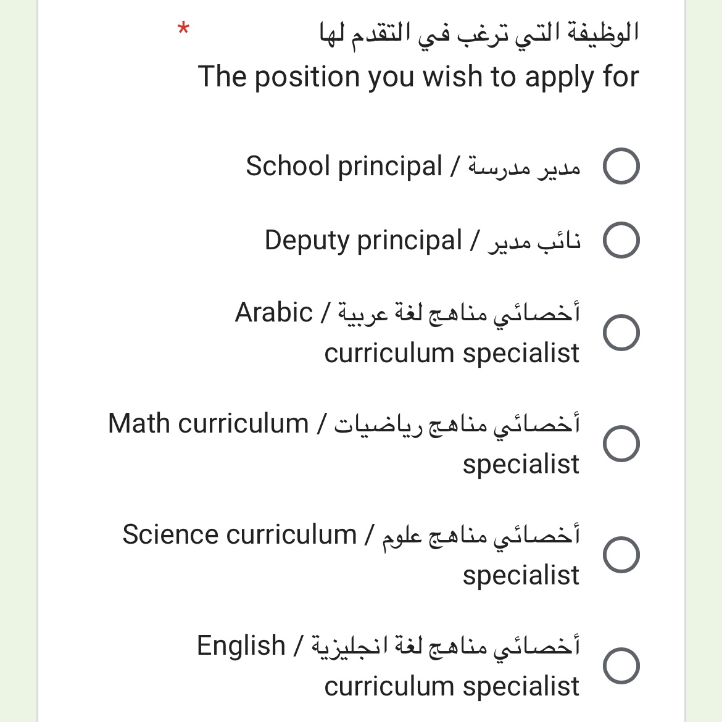Click the Arabic text "أخصائي مناهج لغة انجليزية"

(446, 647)
